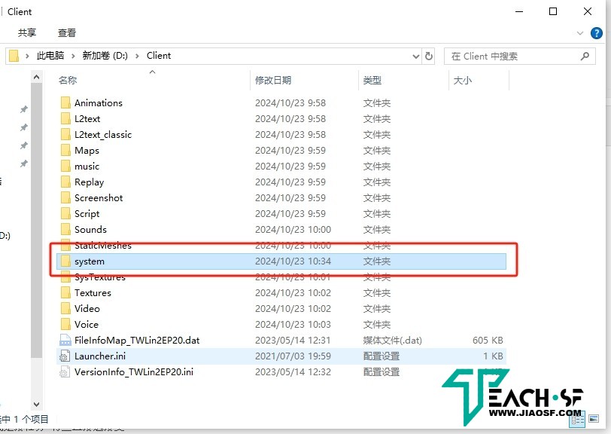Click the Sounds folder name text
The height and width of the screenshot is (434, 611).
(x=90, y=230)
